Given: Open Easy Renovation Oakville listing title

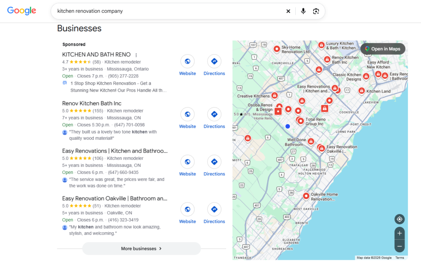Looking at the screenshot, I should [115, 199].
